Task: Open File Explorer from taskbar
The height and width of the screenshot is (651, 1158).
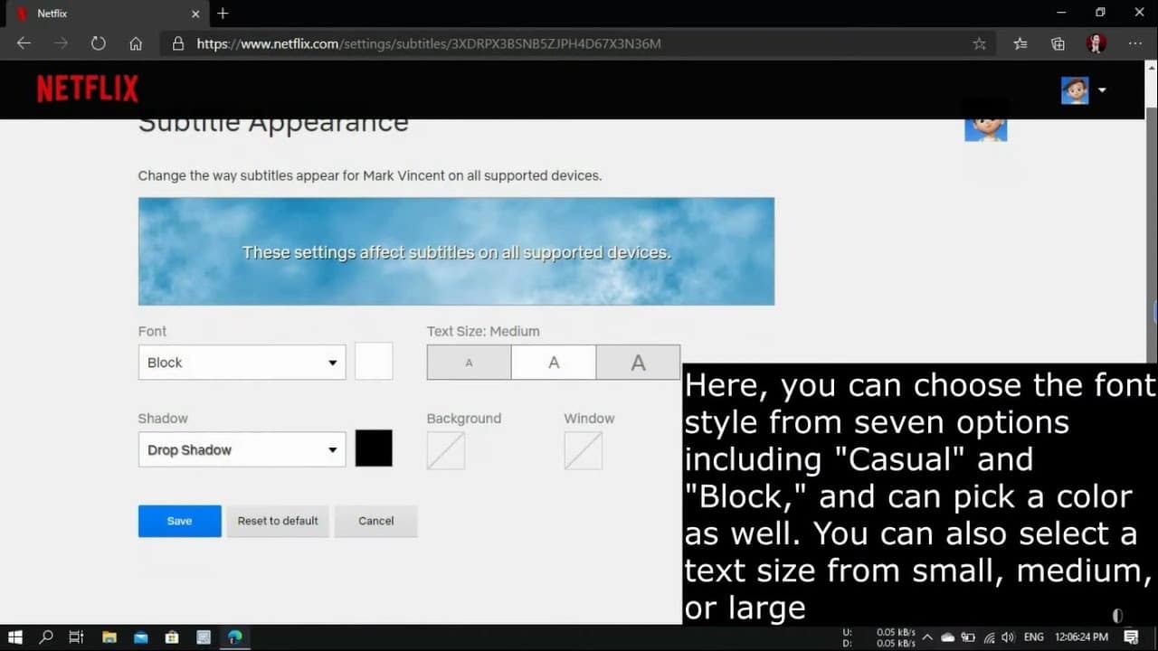Action: pos(109,637)
